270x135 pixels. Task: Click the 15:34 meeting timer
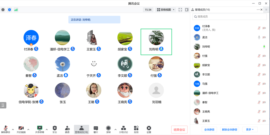tap(148, 10)
